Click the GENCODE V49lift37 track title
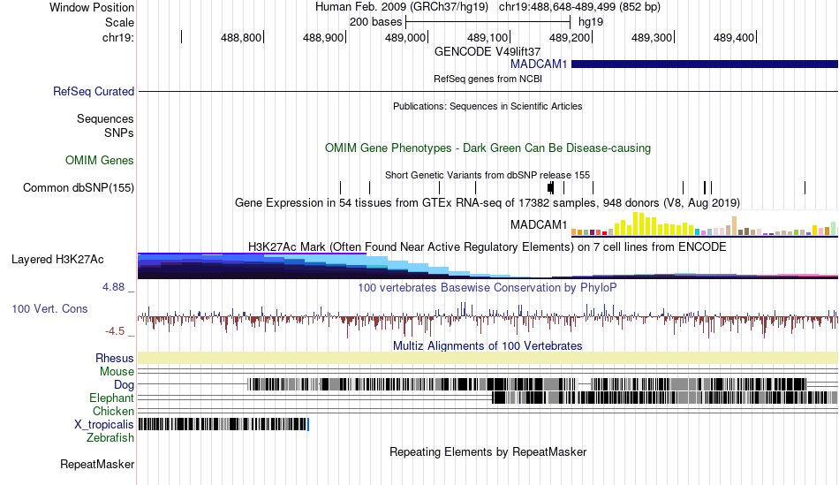The height and width of the screenshot is (485, 839). (x=488, y=51)
